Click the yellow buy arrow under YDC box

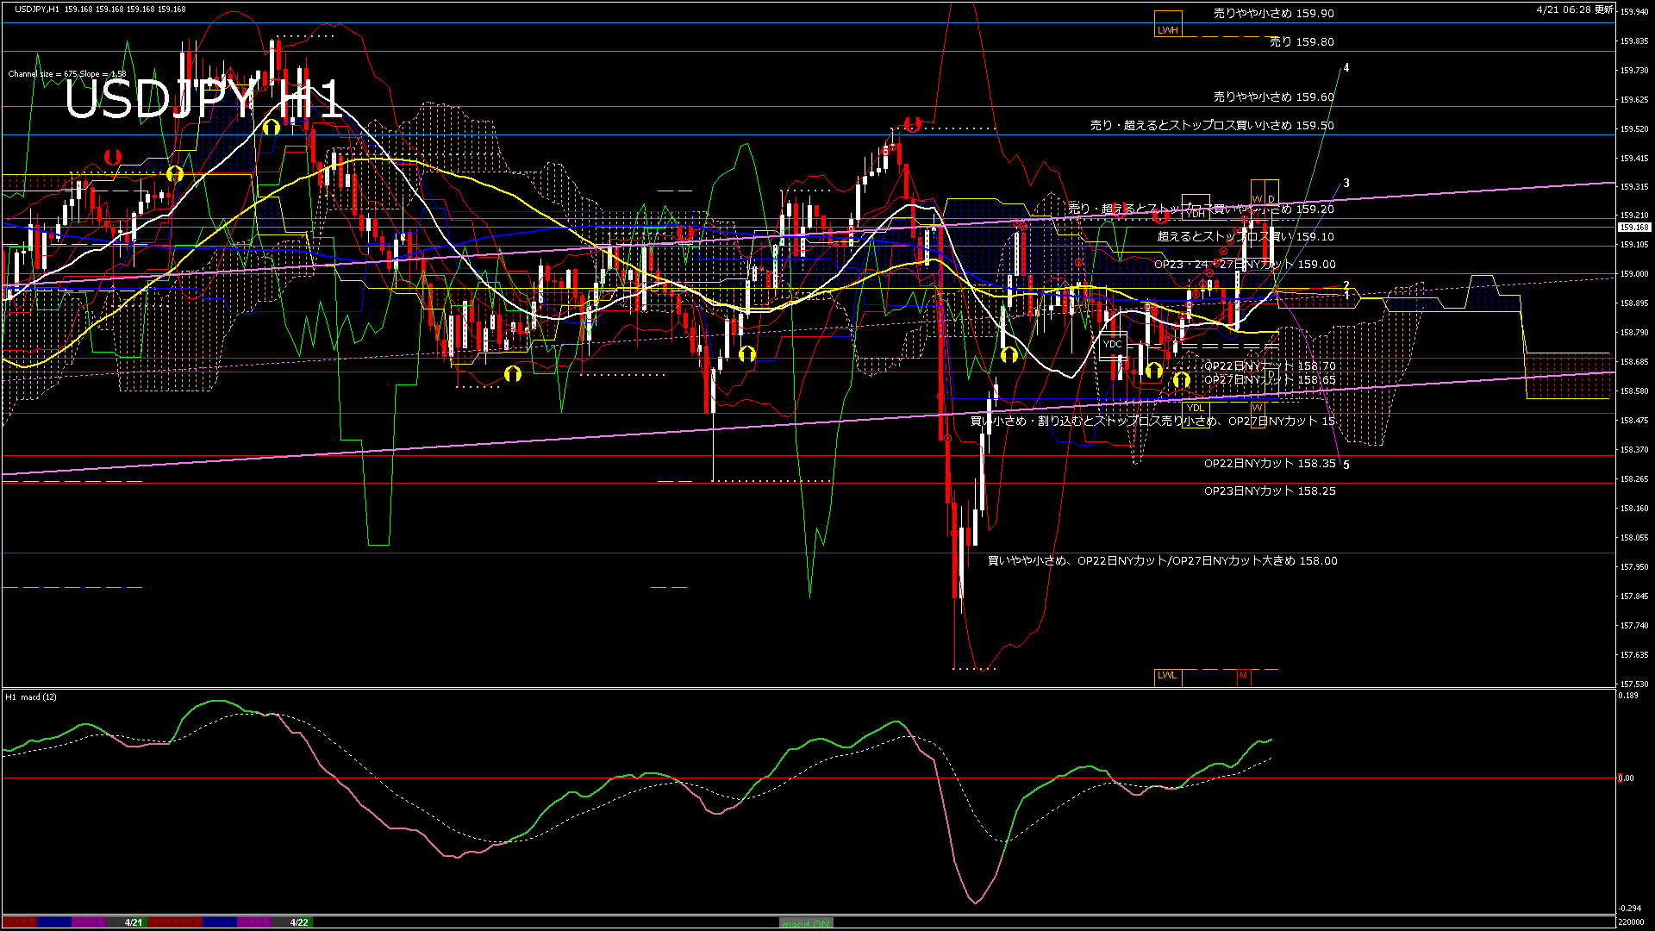pyautogui.click(x=1153, y=372)
